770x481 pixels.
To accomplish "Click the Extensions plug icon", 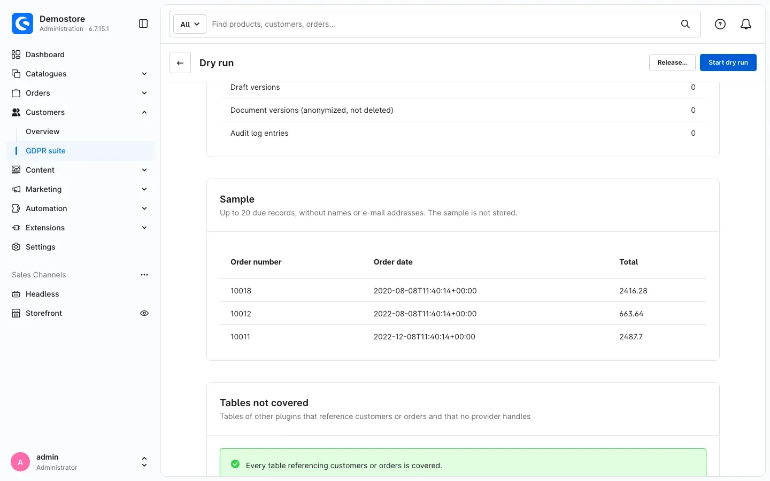I will point(16,228).
